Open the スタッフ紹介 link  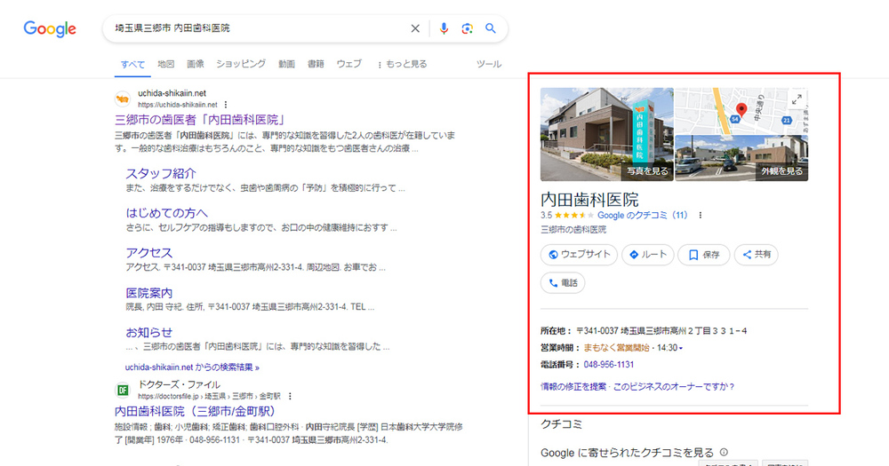tap(161, 173)
